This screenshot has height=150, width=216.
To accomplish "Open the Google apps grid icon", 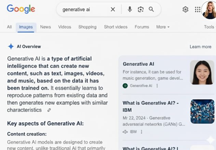I will tap(198, 10).
